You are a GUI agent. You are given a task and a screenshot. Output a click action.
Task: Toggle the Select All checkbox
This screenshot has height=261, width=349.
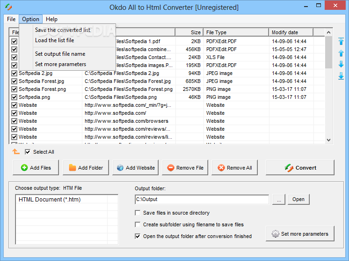click(28, 152)
